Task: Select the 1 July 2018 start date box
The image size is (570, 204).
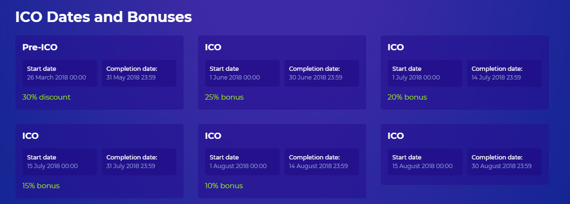Action: click(x=425, y=73)
